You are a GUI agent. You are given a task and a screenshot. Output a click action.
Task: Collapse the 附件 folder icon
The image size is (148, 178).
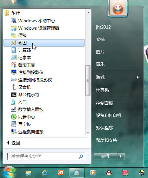pyautogui.click(x=7, y=13)
